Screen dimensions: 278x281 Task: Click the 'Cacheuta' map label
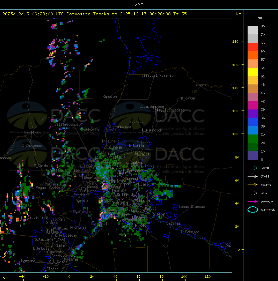click(57, 188)
